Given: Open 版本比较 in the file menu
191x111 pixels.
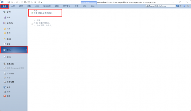Looking at the screenshot, I should tap(14, 64).
